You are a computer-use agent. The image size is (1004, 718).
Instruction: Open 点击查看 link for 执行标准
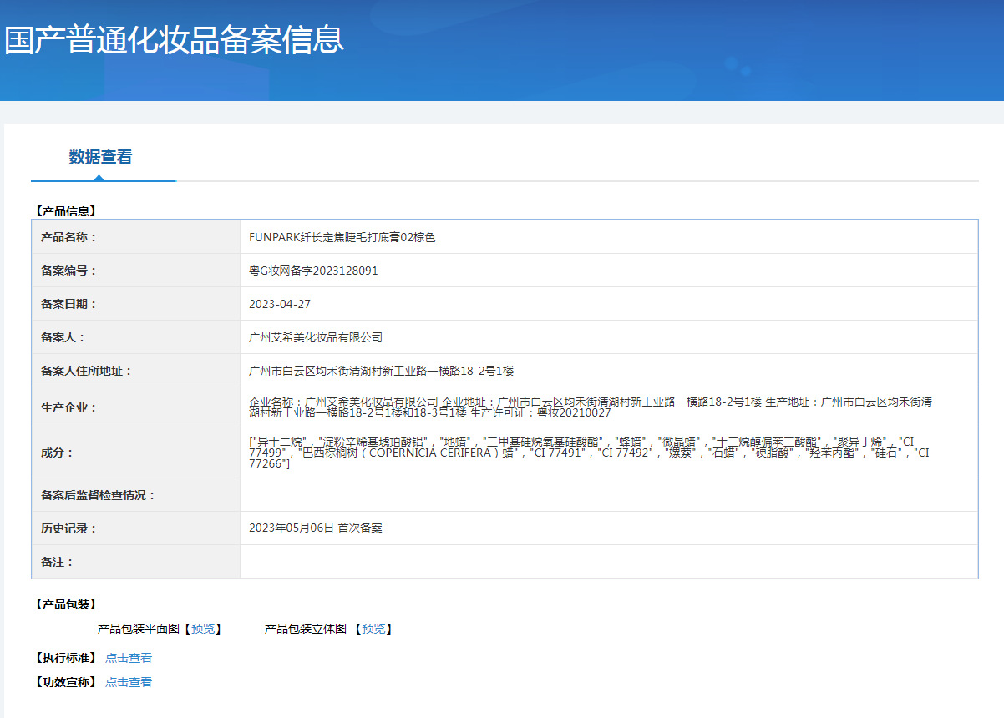(x=129, y=658)
